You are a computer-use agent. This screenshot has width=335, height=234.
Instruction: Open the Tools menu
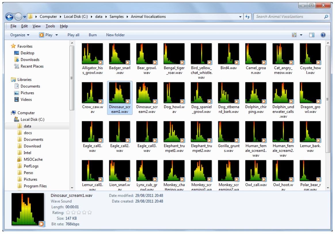50,26
